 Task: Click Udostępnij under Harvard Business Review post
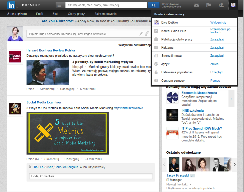tap(67, 89)
